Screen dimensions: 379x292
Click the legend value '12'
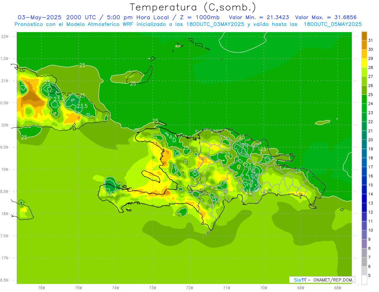[370, 212]
